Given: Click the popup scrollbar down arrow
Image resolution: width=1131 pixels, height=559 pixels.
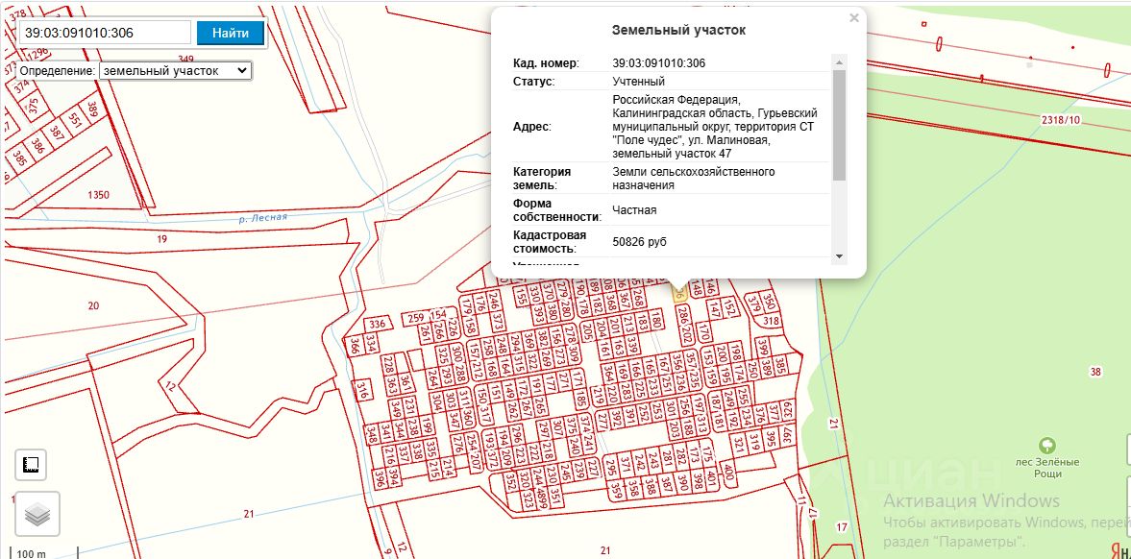Looking at the screenshot, I should (x=839, y=256).
